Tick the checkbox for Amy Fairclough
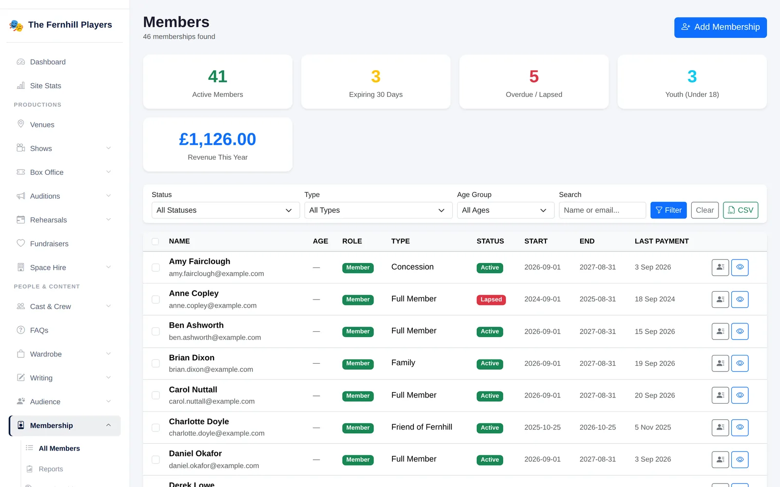Screen dimensions: 780x487 156,267
